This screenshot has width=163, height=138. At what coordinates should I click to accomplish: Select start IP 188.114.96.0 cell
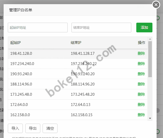[x=21, y=84]
